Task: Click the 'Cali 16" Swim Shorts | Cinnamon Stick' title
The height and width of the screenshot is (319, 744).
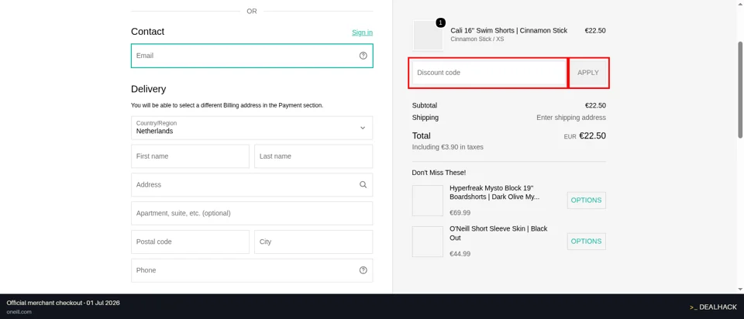Action: [508, 30]
